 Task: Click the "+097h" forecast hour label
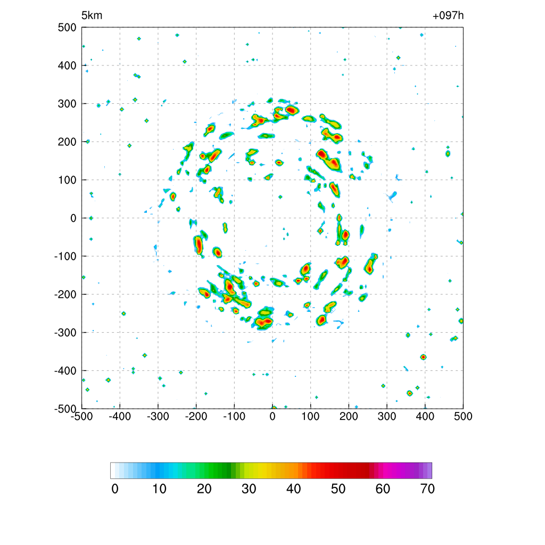(x=448, y=15)
